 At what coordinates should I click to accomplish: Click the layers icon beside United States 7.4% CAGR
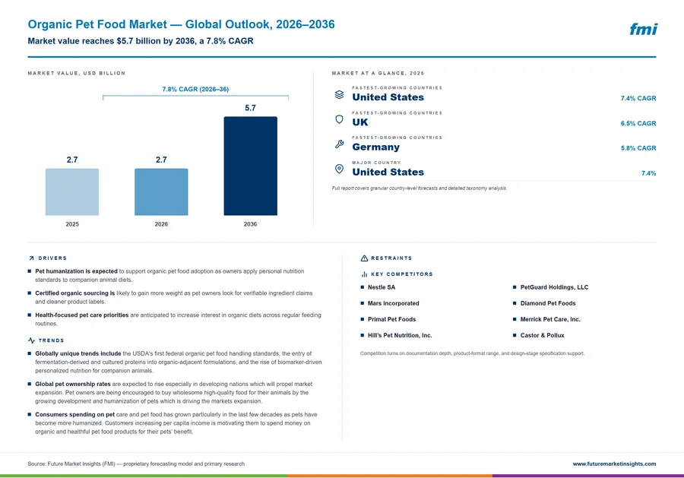[340, 94]
